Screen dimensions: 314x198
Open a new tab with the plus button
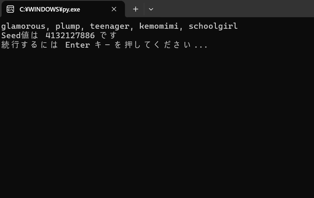[136, 9]
